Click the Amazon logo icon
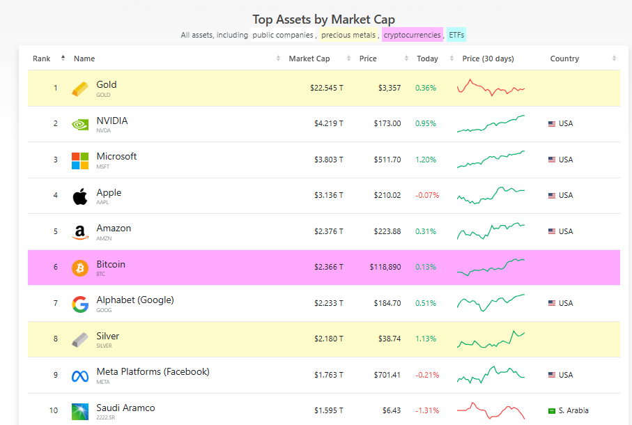Viewport: 632px width, 425px height. tap(80, 232)
